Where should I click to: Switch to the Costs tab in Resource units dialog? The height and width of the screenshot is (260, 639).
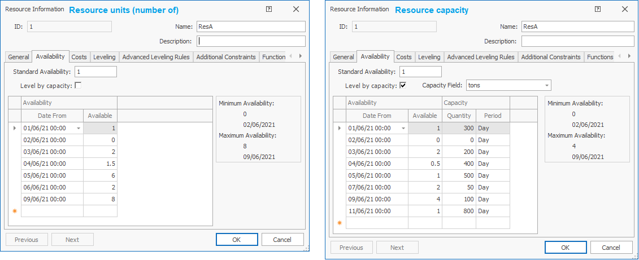tap(79, 57)
